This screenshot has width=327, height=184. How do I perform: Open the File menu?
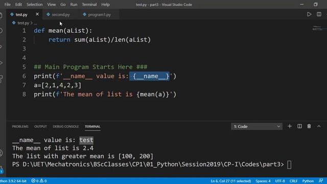[x=7, y=5]
